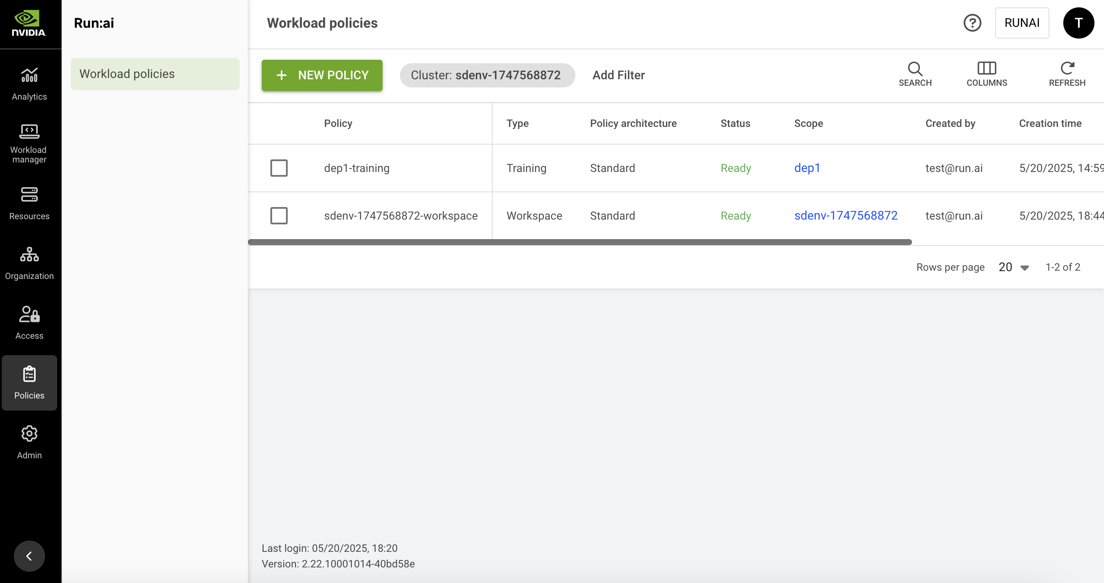Screen dimensions: 1104x583
Task: Click the NEW POLICY button
Action: pos(322,75)
